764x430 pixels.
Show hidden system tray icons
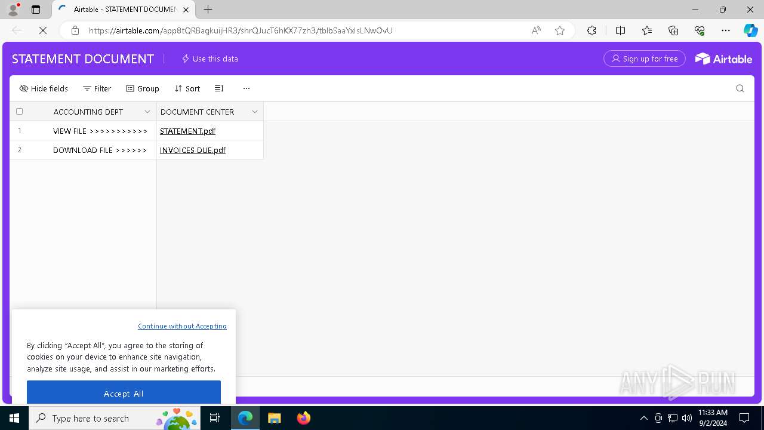[643, 418]
